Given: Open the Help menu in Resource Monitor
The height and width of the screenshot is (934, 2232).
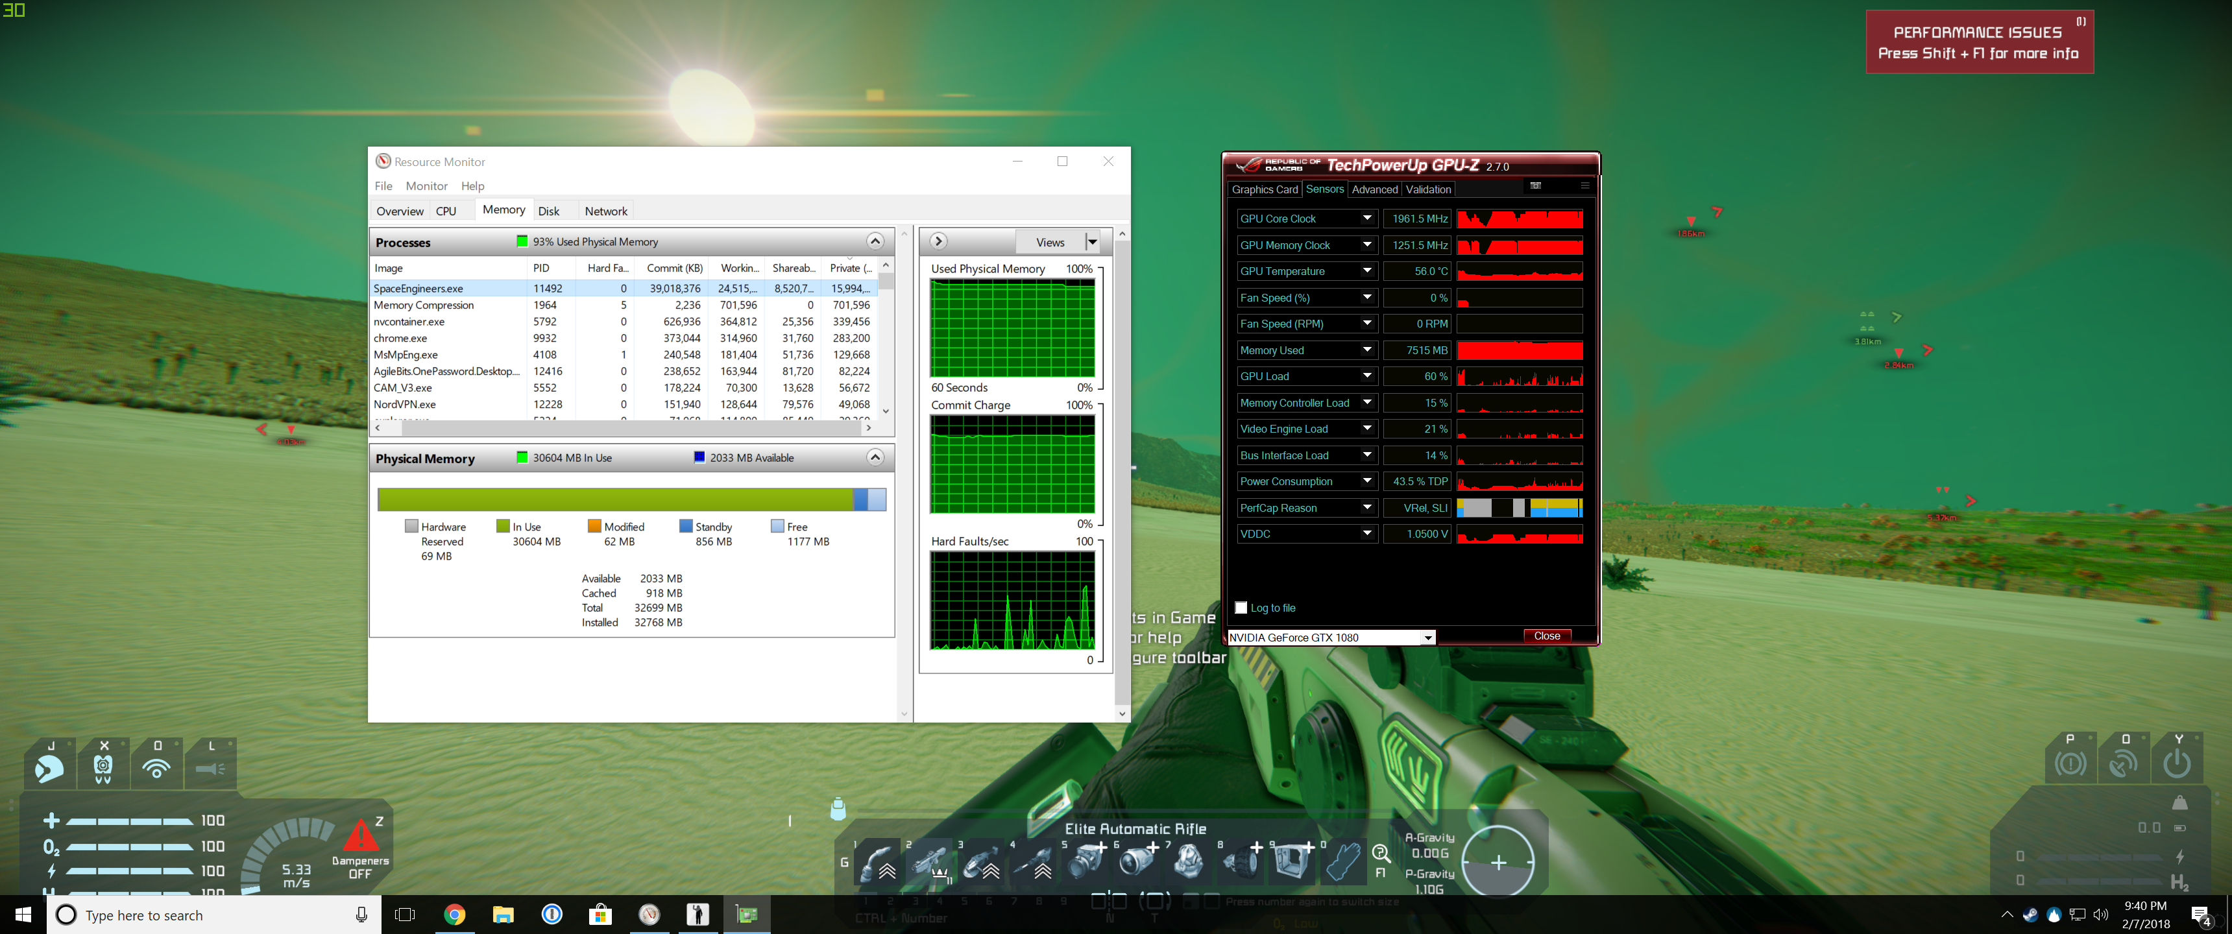Looking at the screenshot, I should pyautogui.click(x=472, y=186).
